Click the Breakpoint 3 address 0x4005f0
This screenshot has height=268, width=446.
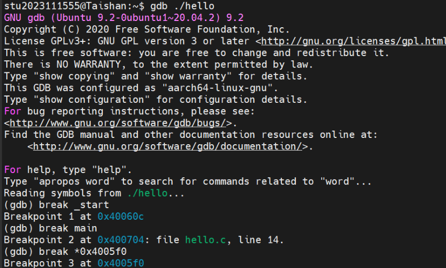[x=121, y=263]
